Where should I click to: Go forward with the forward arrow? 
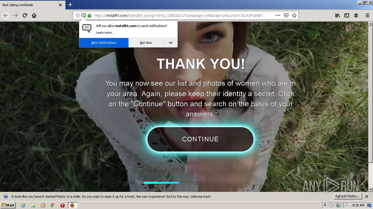[x=15, y=15]
